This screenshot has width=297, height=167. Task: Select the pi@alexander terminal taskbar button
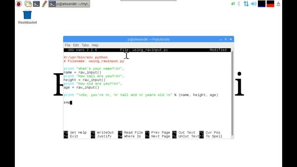[x=69, y=4]
